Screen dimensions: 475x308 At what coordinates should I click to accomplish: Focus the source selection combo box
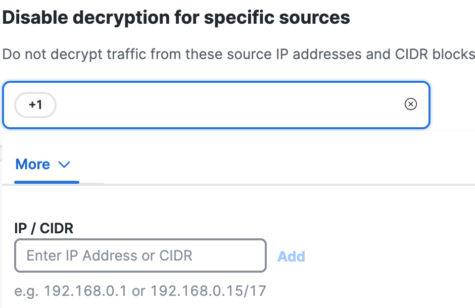click(227, 105)
